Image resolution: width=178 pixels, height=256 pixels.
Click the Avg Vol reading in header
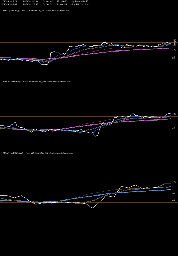[79, 1]
